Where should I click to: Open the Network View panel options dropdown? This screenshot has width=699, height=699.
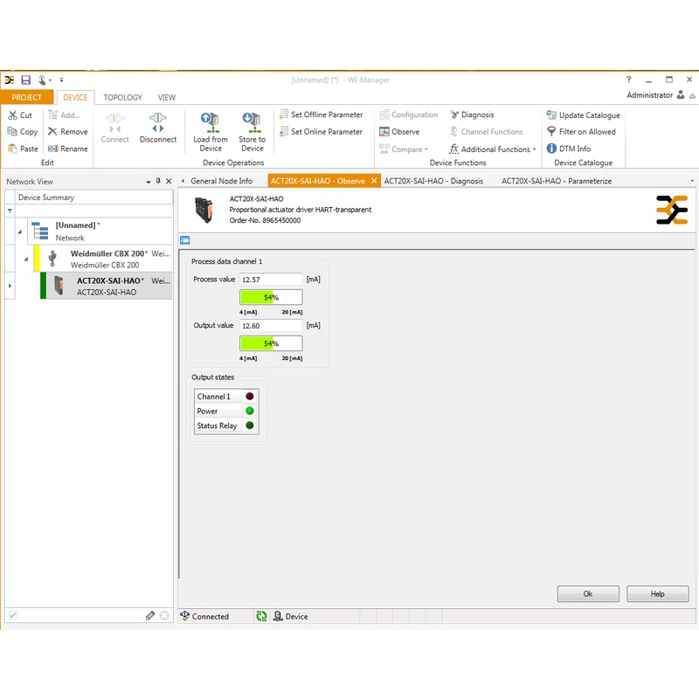(x=149, y=182)
